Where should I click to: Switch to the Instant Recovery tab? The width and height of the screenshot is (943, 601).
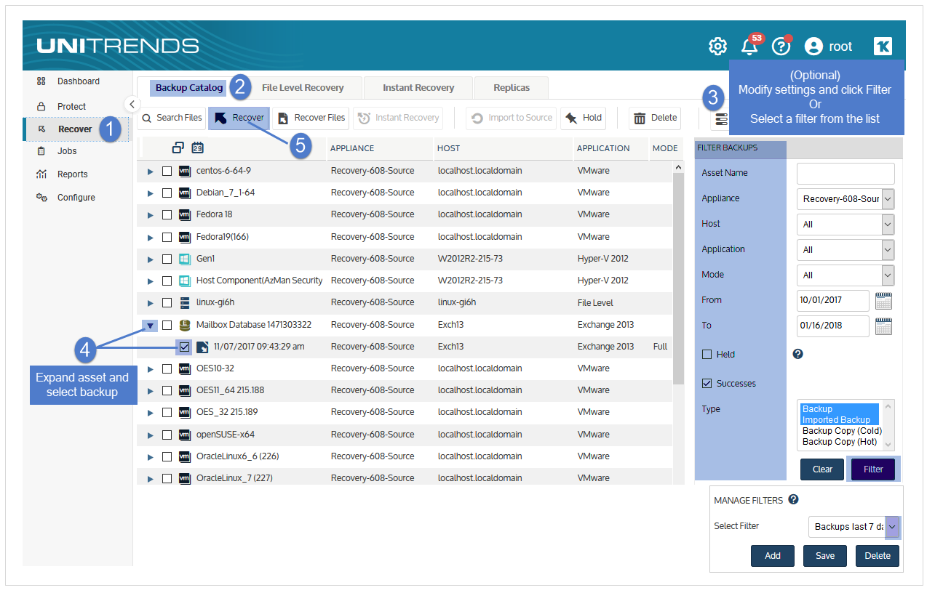click(x=418, y=87)
